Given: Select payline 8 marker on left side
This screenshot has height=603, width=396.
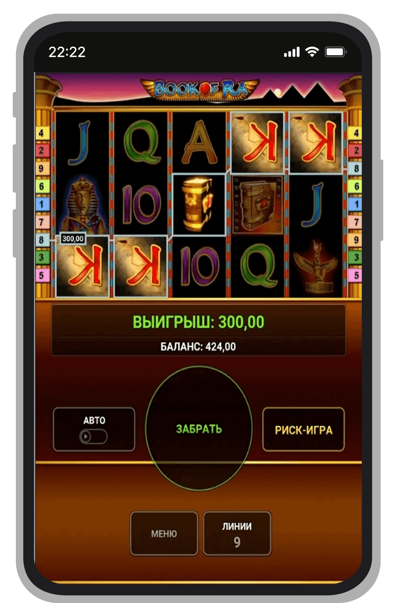Looking at the screenshot, I should tap(42, 240).
